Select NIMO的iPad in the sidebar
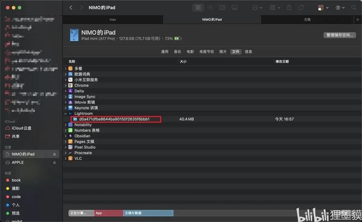 tap(31, 154)
